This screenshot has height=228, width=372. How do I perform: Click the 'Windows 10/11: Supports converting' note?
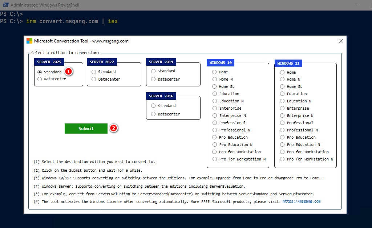(179, 178)
